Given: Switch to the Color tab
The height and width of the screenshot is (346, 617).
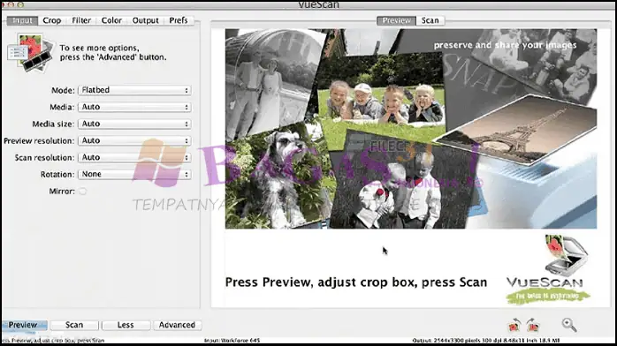Looking at the screenshot, I should [x=111, y=20].
